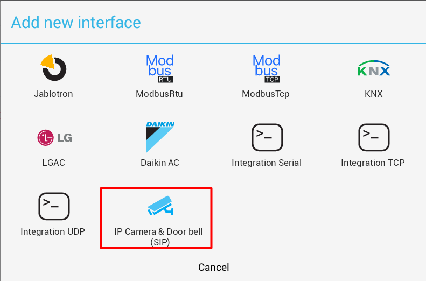The height and width of the screenshot is (281, 426).
Task: Select the LG logo icon
Action: 54,138
